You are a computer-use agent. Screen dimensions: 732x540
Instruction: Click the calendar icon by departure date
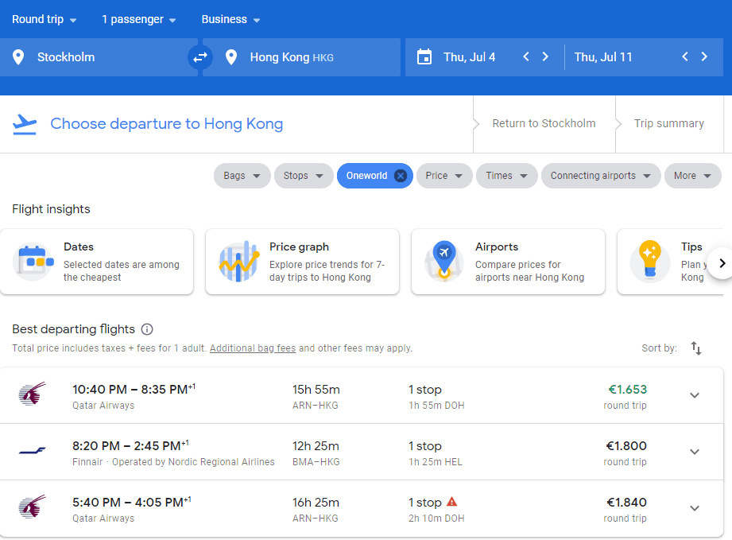click(x=424, y=56)
